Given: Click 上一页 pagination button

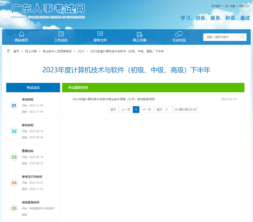Looking at the screenshot, I should [x=126, y=110].
